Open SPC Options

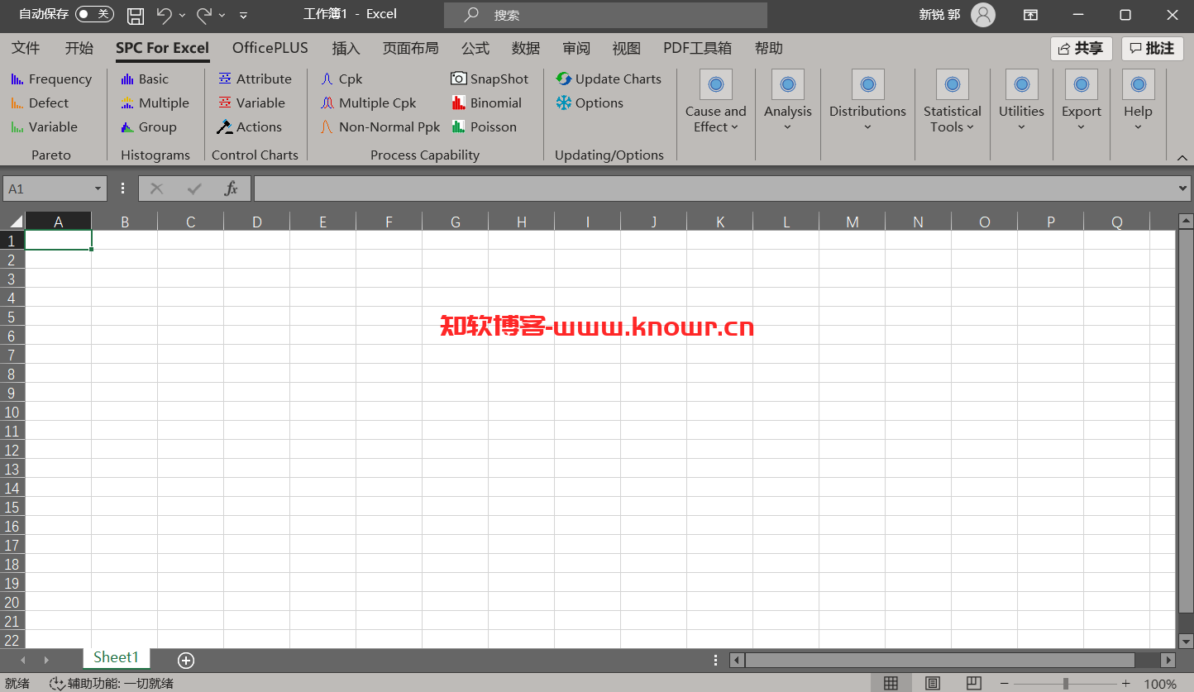coord(590,103)
